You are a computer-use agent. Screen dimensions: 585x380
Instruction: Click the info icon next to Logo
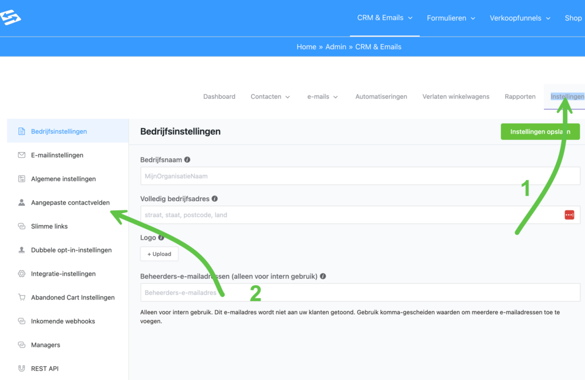(161, 237)
